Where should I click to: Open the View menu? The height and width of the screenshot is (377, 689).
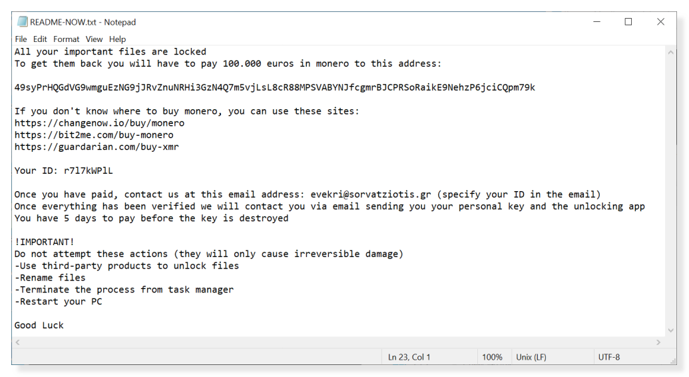tap(94, 39)
